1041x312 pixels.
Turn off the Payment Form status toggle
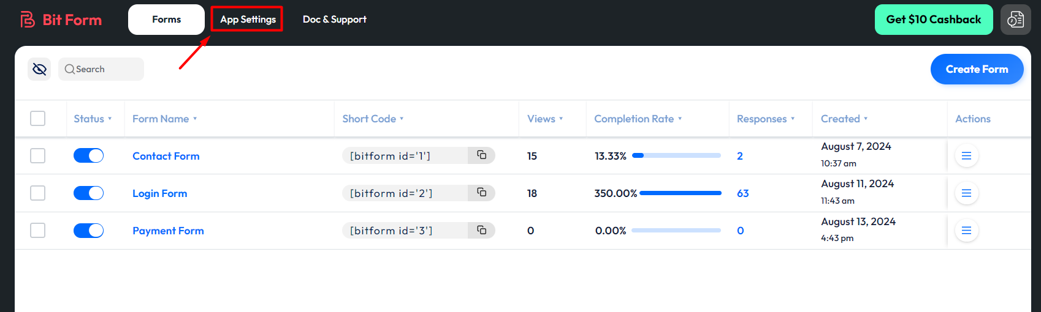(88, 231)
